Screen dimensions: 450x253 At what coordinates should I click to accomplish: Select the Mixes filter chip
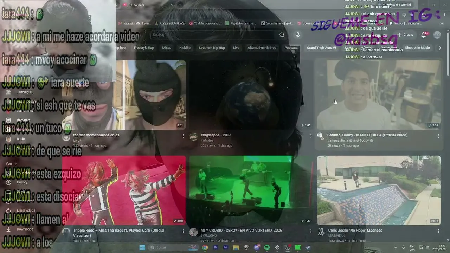(x=167, y=48)
